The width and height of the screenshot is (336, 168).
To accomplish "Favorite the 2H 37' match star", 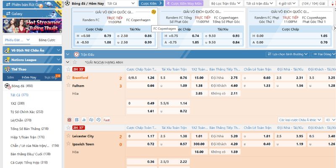I will tap(68, 128).
